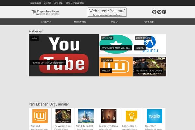Open 'The Walking Dead Oyunu' headline
Viewport: 195px width, 130px height.
149,71
